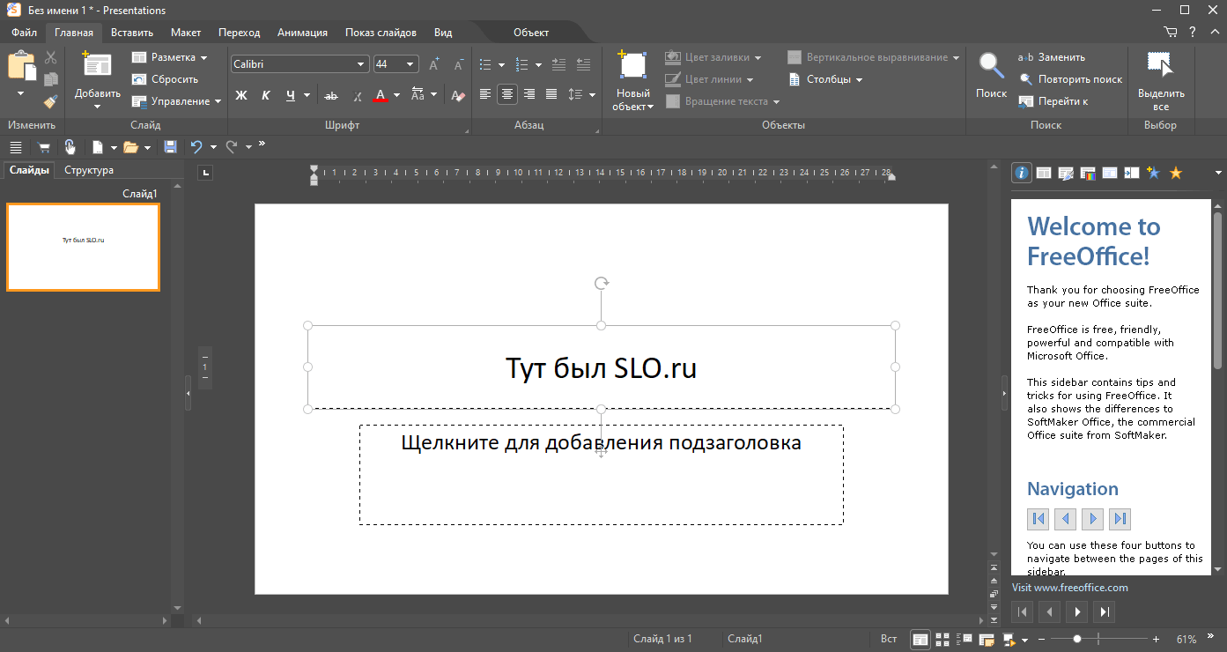The width and height of the screenshot is (1227, 652).
Task: Click the Copy icon below scissors
Action: point(50,79)
